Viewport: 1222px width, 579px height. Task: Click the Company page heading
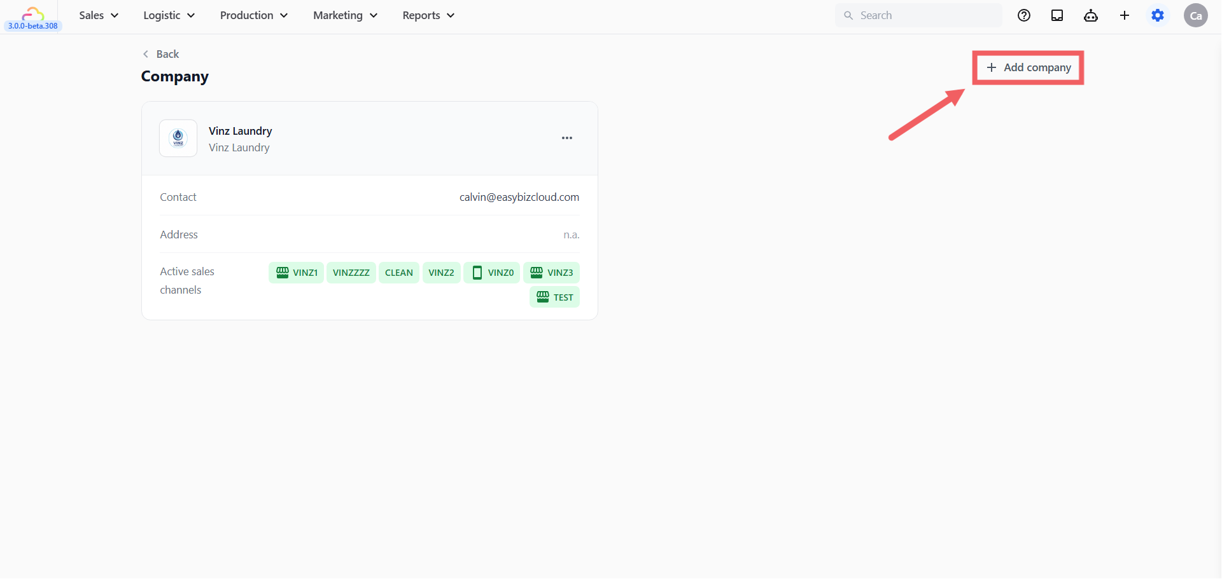(175, 76)
